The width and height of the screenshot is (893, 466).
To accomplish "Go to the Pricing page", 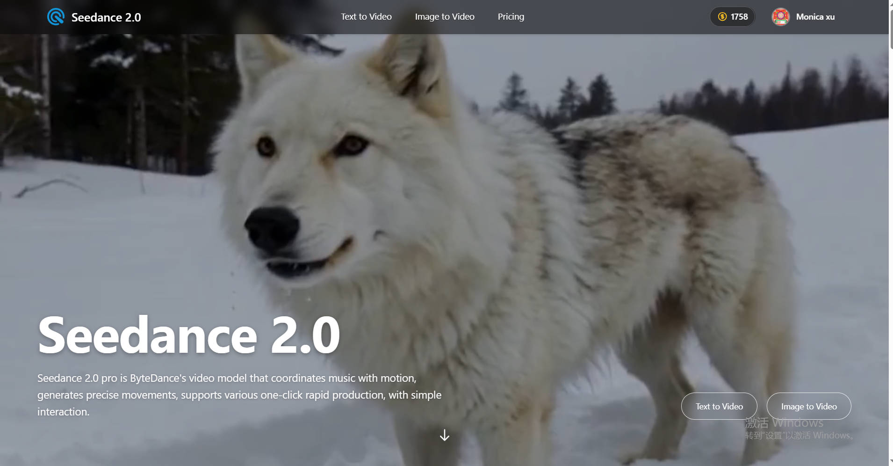I will [x=511, y=17].
